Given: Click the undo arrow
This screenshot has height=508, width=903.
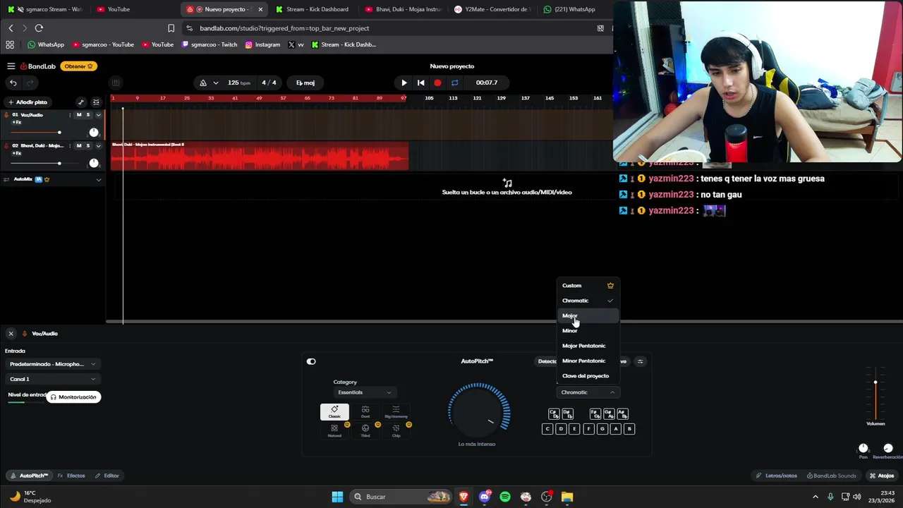Looking at the screenshot, I should click(13, 83).
